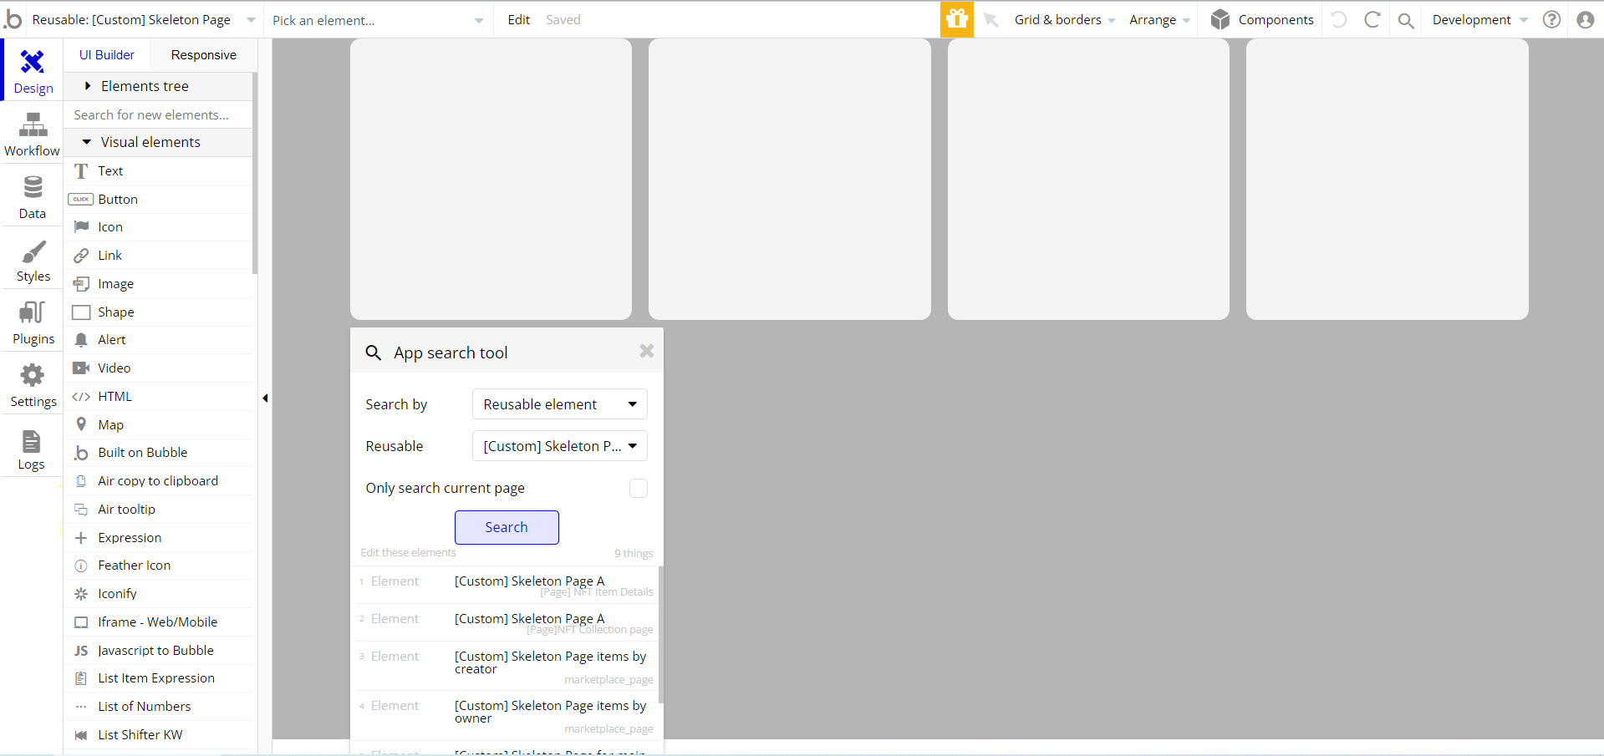Click the Bubble logo icon
Viewport: 1604px width, 756px height.
[x=13, y=19]
